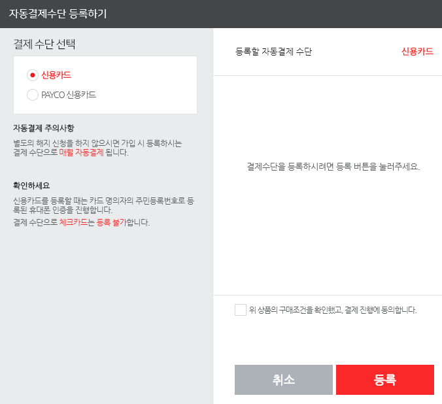
Task: Check the purchase terms agreement checkbox
Action: click(241, 310)
